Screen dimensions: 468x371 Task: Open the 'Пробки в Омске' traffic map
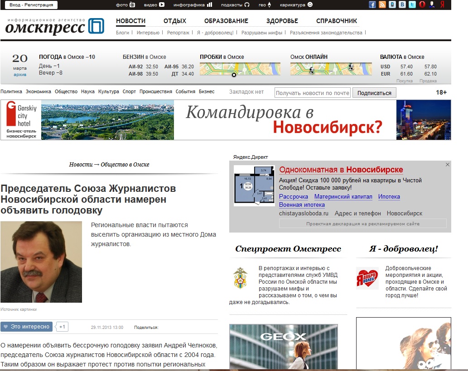[240, 69]
